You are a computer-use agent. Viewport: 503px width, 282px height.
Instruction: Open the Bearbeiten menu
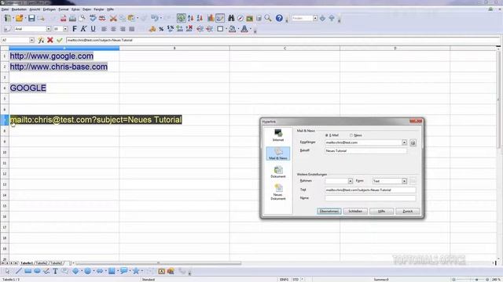(19, 9)
